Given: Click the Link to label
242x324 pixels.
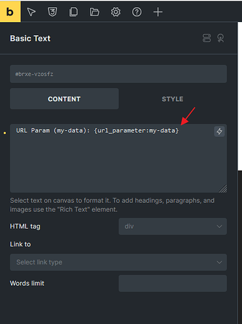Looking at the screenshot, I should [x=20, y=244].
